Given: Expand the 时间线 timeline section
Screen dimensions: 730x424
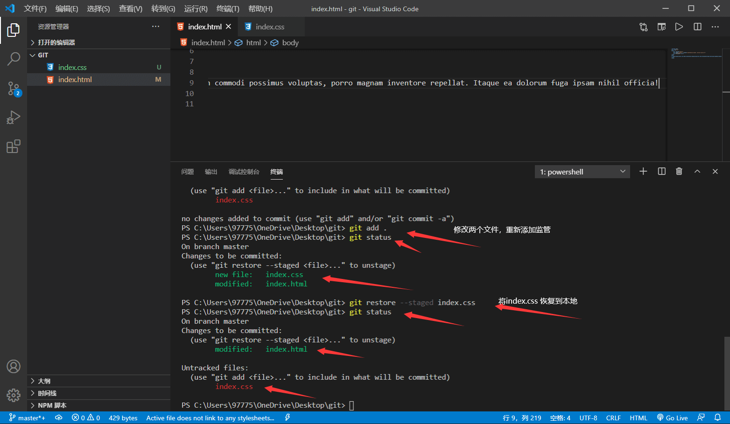Looking at the screenshot, I should (98, 393).
